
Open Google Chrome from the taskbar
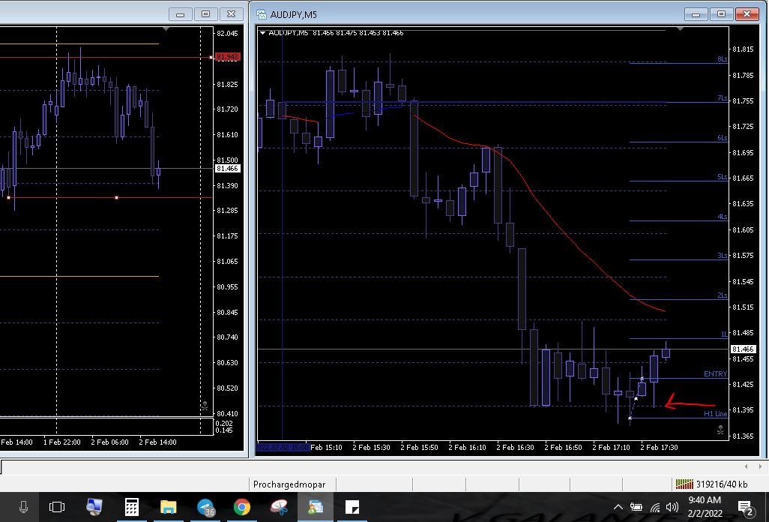pos(241,507)
